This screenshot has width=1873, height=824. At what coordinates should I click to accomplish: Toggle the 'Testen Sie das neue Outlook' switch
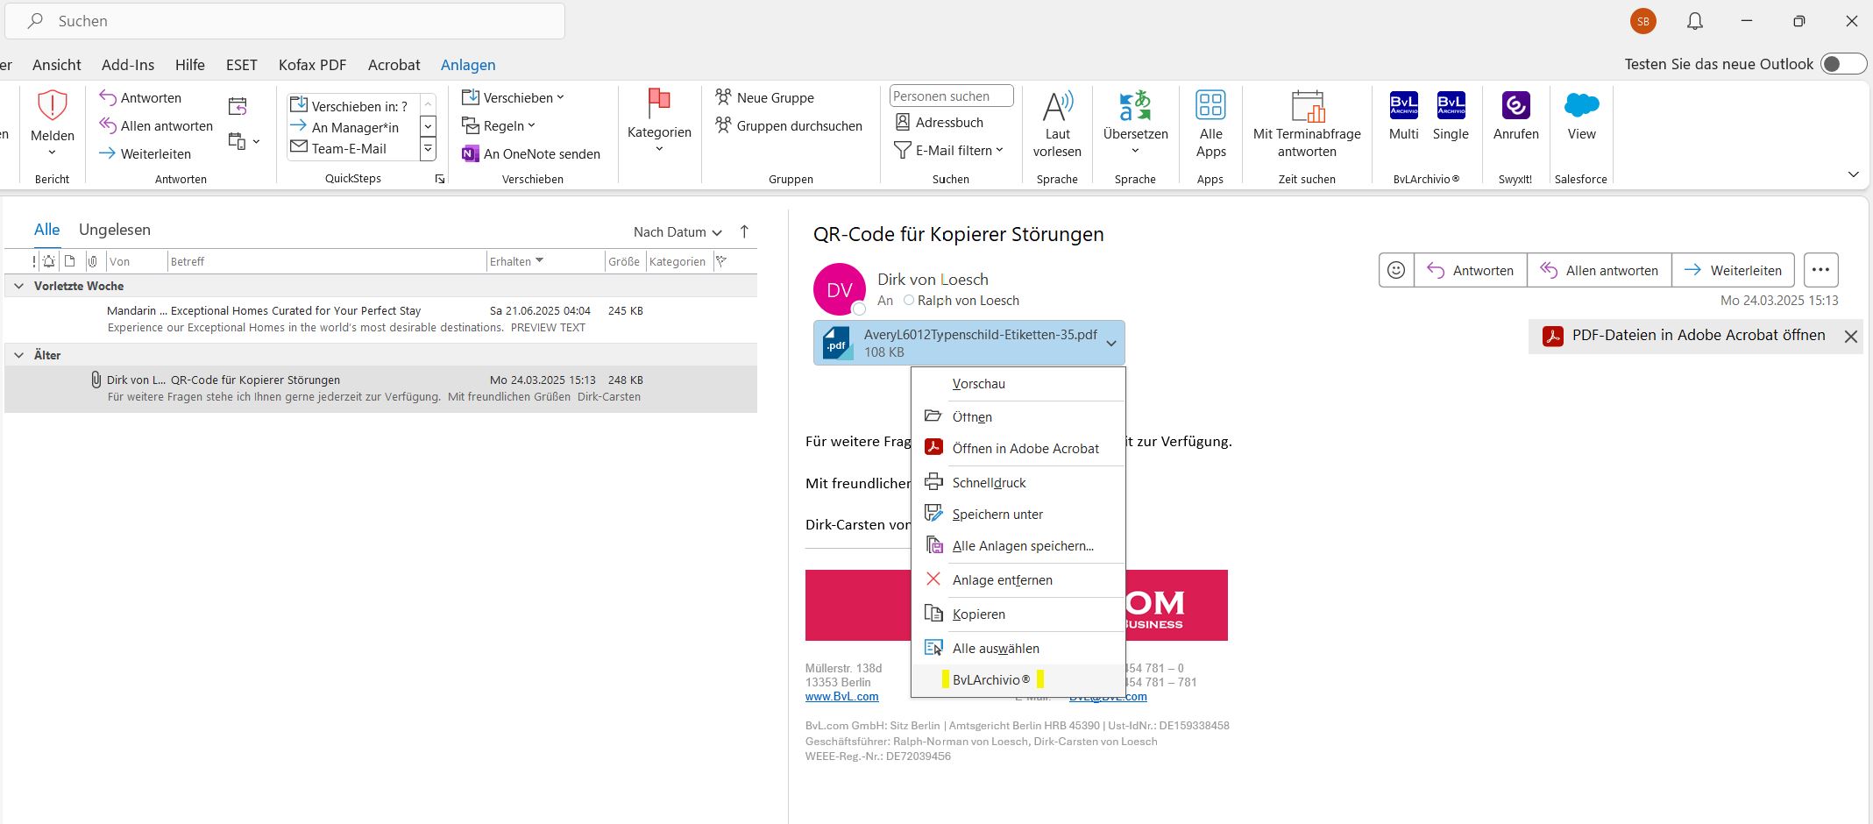pos(1841,64)
